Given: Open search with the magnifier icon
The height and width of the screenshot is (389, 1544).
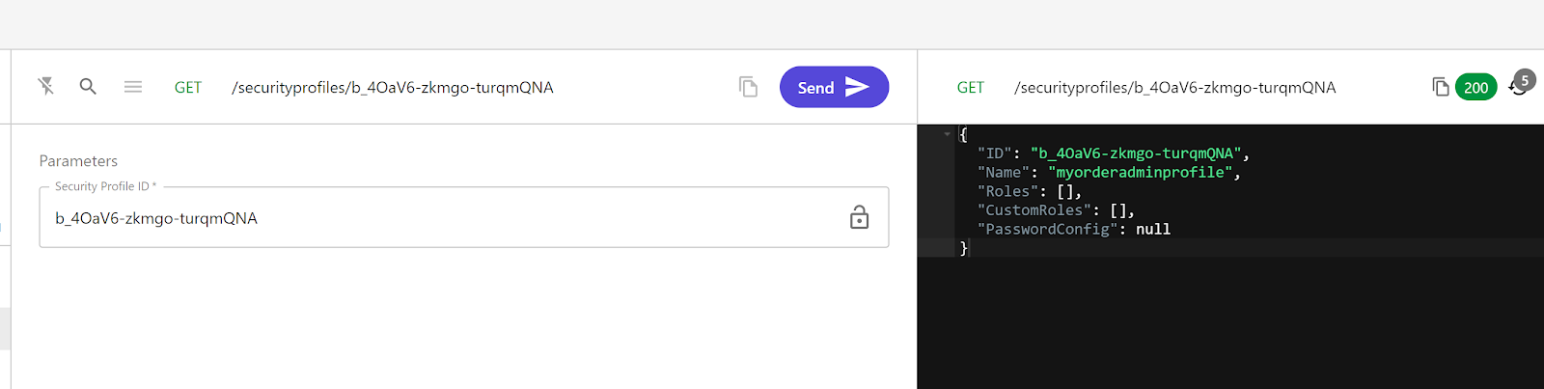Looking at the screenshot, I should pos(88,86).
